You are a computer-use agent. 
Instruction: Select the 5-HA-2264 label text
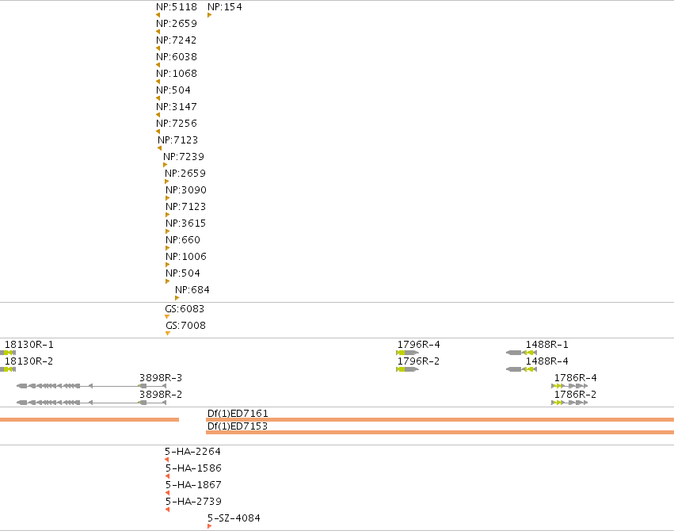coord(192,452)
